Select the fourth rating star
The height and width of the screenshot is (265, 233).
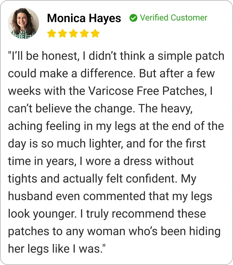pyautogui.click(x=84, y=33)
